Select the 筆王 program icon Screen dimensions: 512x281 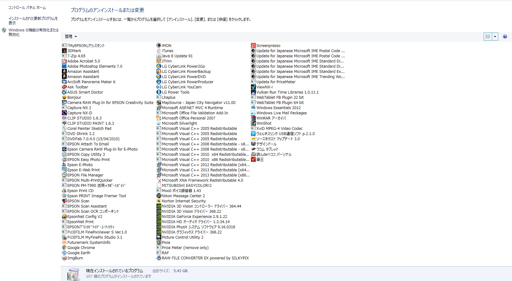(x=253, y=160)
